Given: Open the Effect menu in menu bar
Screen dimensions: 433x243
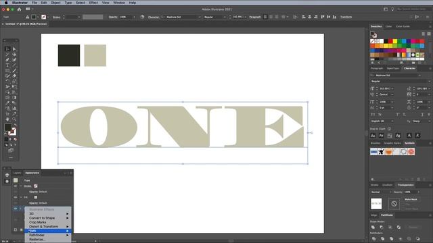Looking at the screenshot, I should 93,3.
